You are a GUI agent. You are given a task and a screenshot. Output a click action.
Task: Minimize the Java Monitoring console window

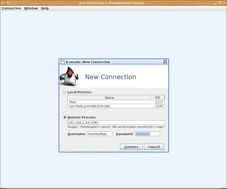pyautogui.click(x=216, y=3)
